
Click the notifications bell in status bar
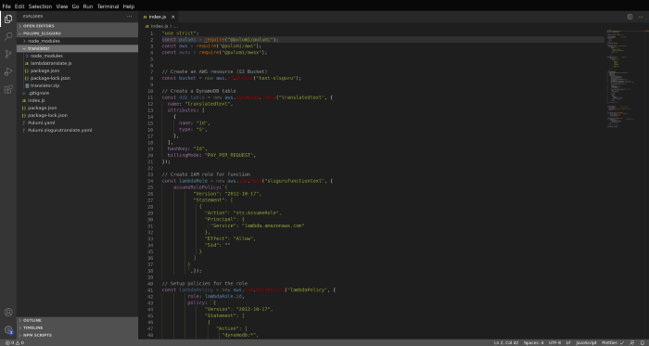(x=642, y=342)
